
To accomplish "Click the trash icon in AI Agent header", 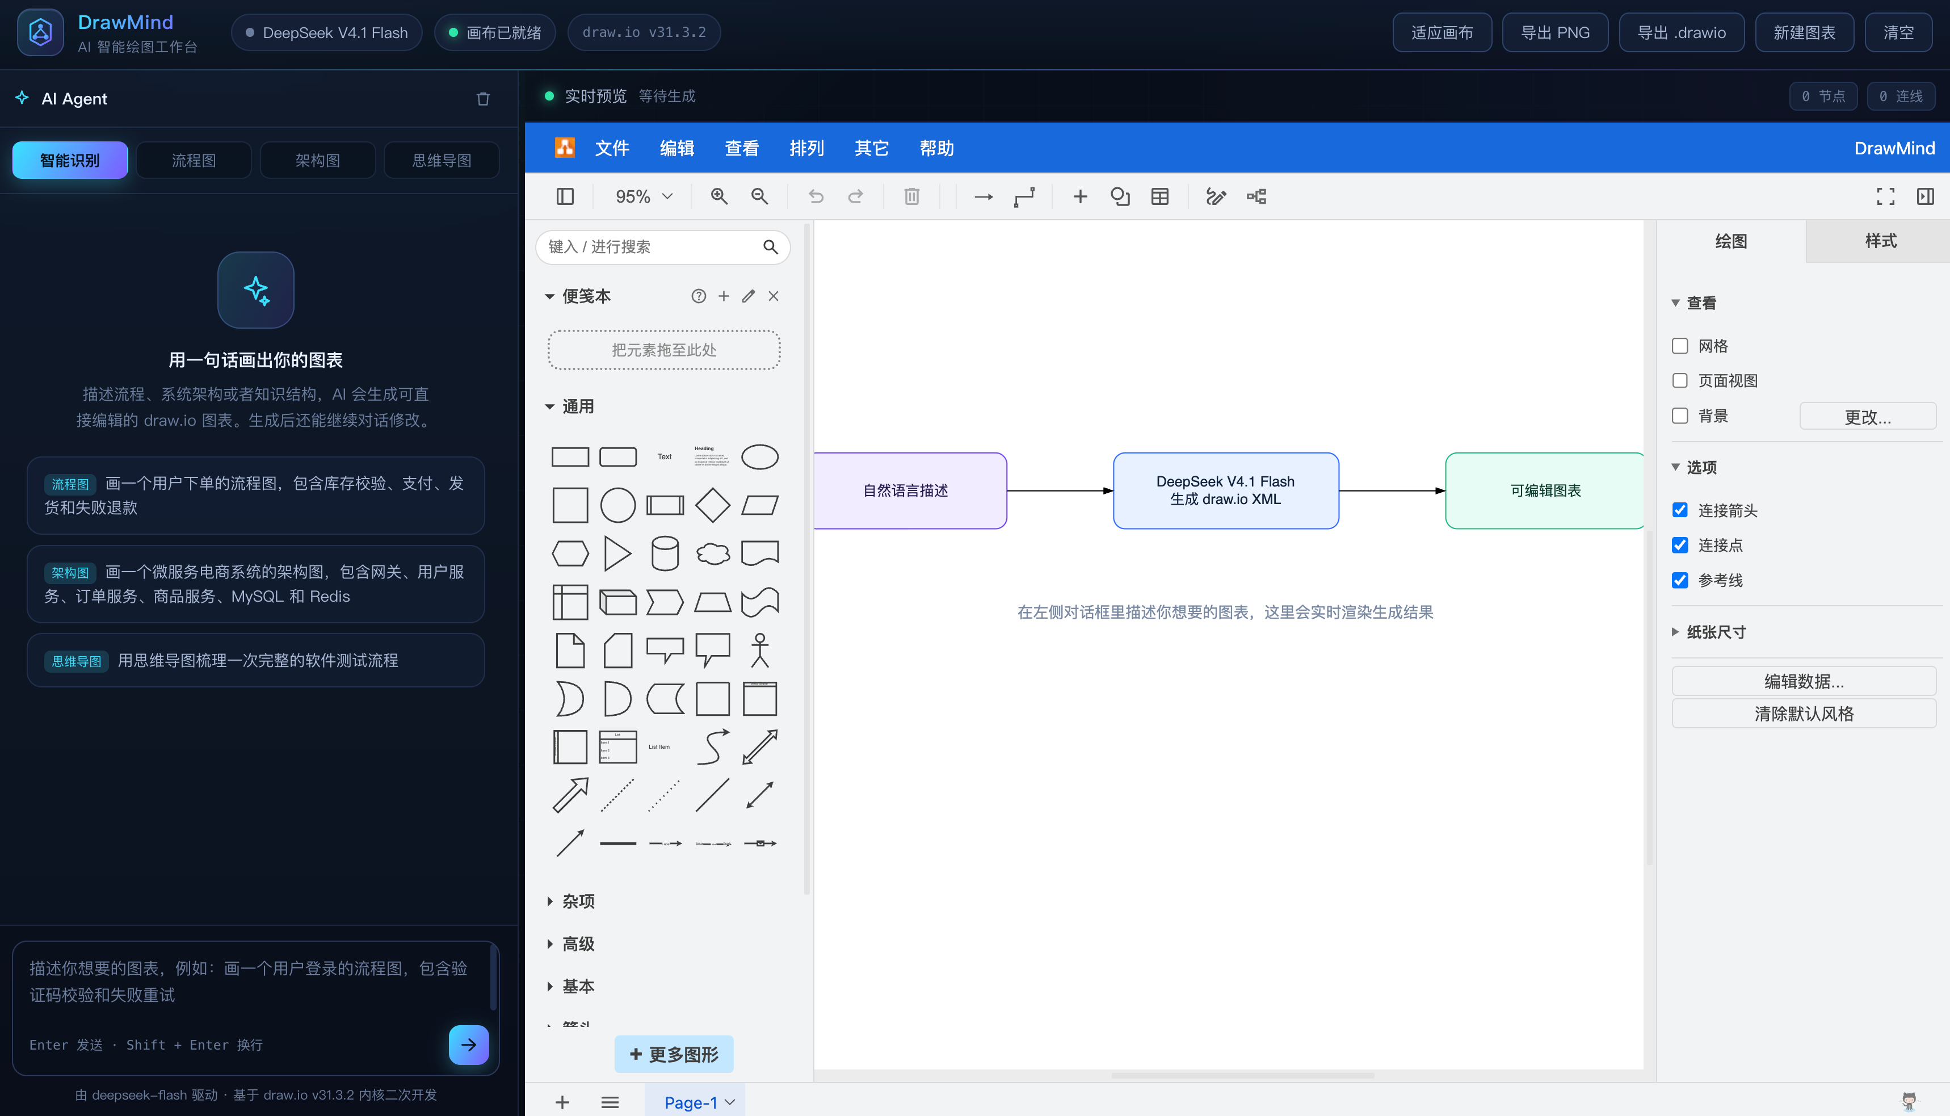I will pyautogui.click(x=483, y=98).
